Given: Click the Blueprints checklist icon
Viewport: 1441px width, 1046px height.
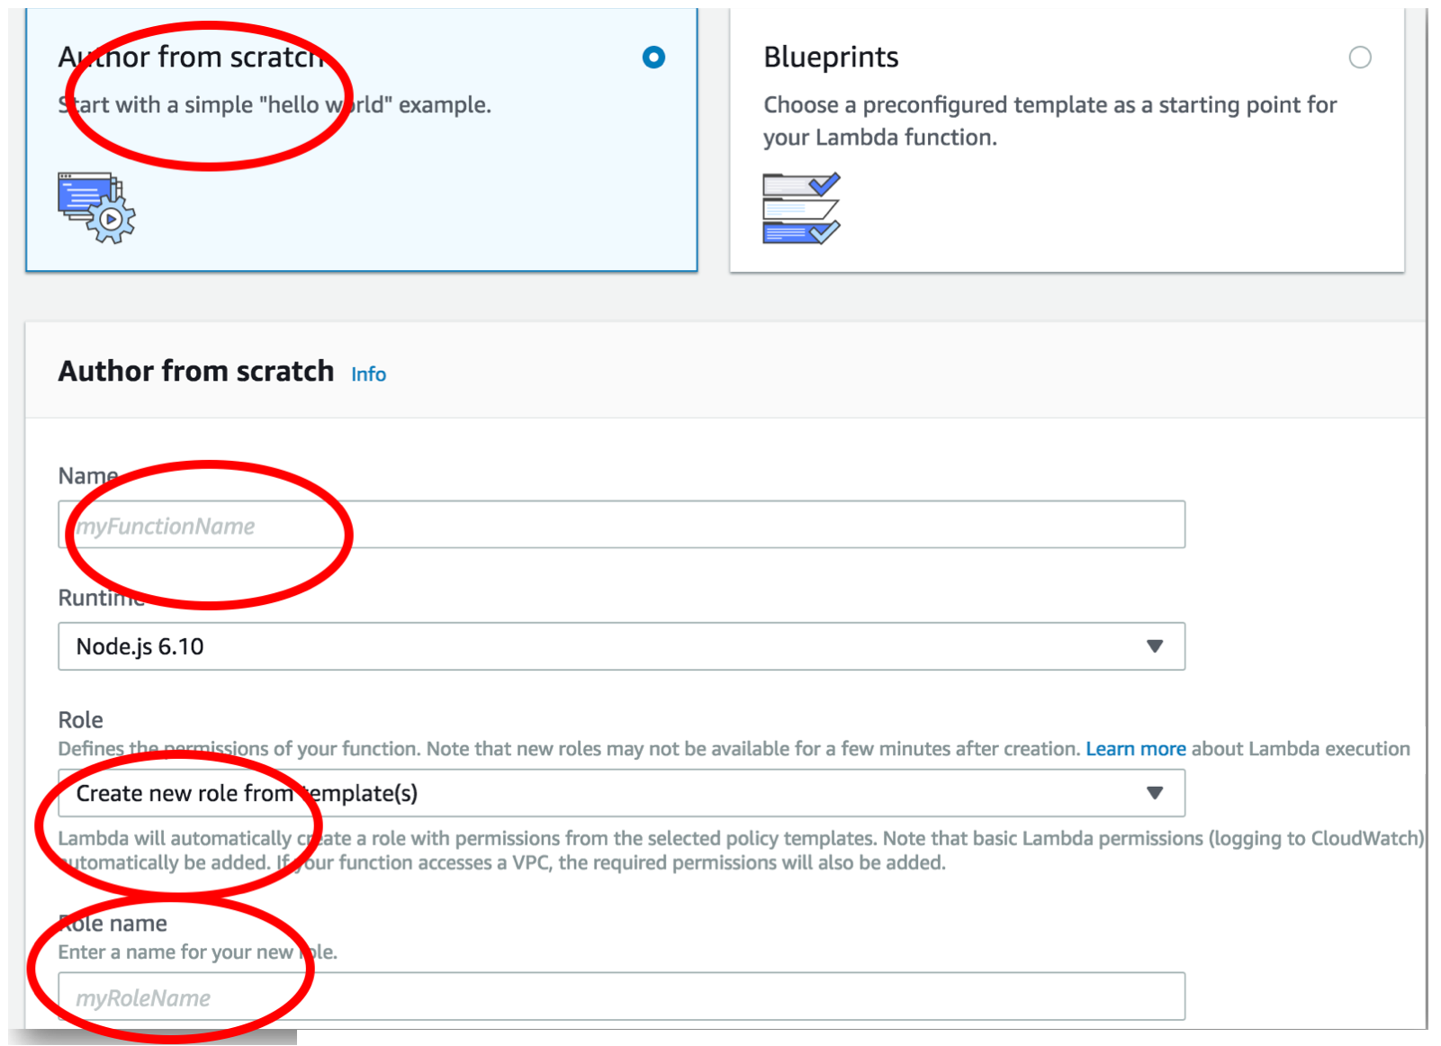Looking at the screenshot, I should pos(801,208).
